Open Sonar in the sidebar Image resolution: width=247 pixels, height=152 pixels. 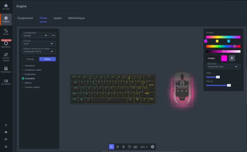coord(6,32)
